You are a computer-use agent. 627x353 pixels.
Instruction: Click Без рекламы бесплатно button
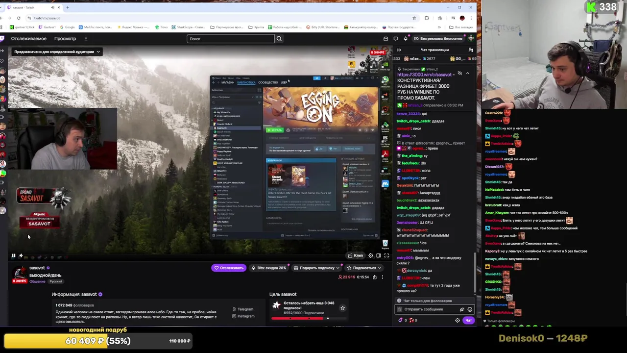tap(437, 39)
